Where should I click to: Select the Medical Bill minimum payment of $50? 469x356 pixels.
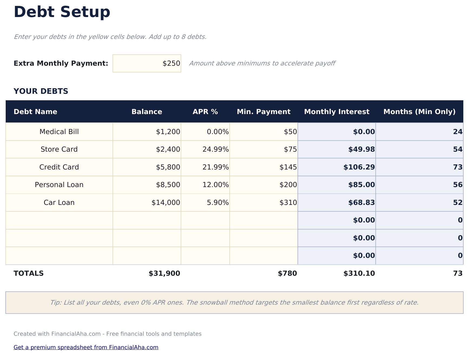click(263, 132)
